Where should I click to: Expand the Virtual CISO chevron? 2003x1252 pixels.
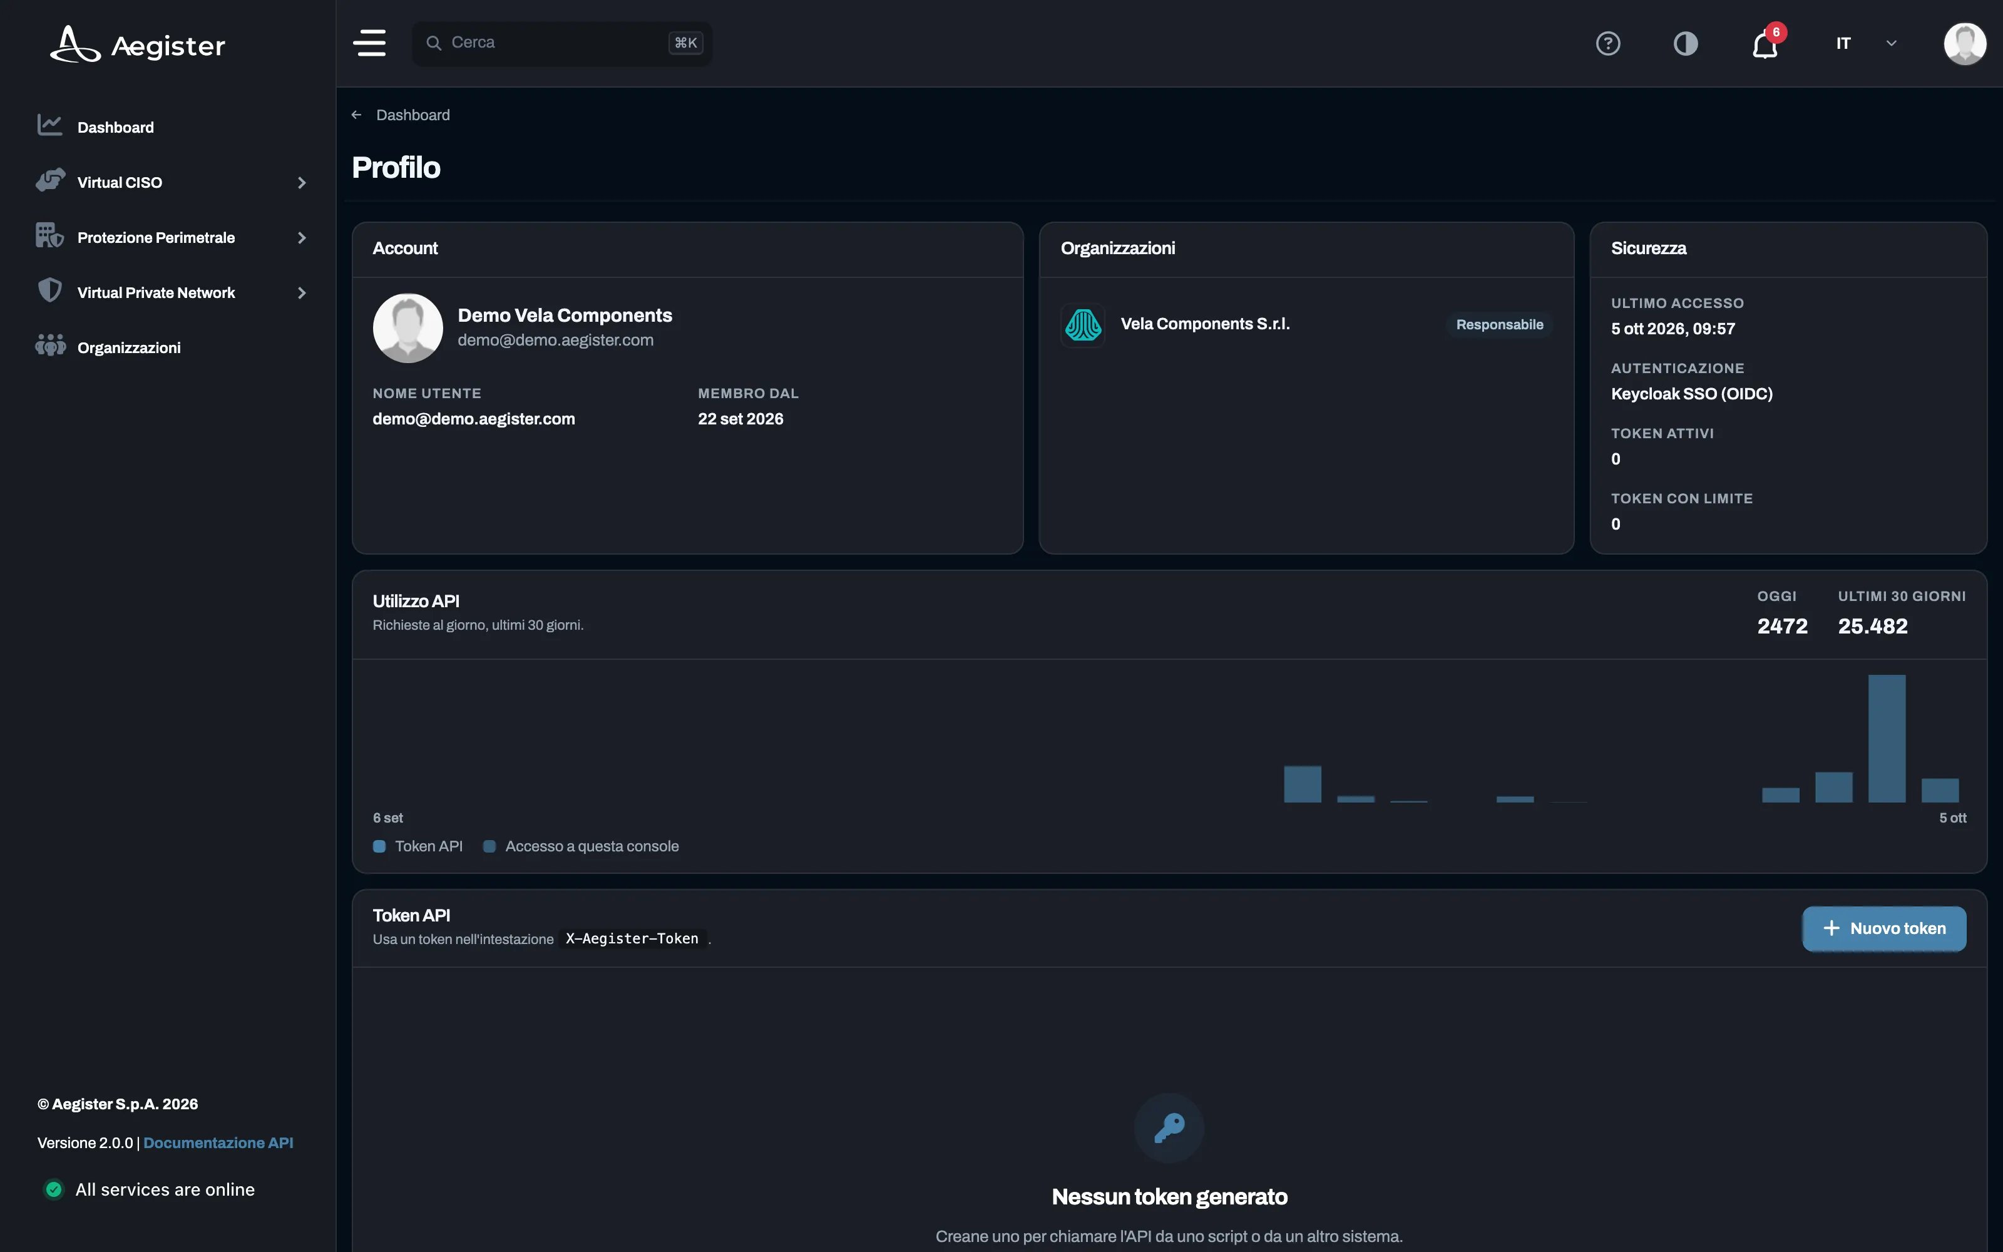[x=301, y=183]
